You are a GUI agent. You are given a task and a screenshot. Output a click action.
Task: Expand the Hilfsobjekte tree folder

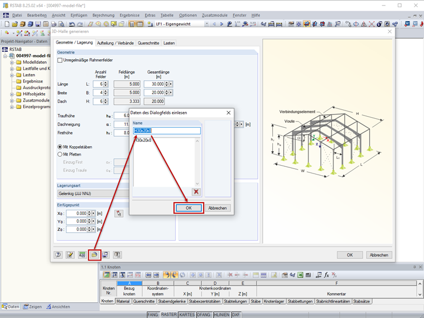coord(12,94)
